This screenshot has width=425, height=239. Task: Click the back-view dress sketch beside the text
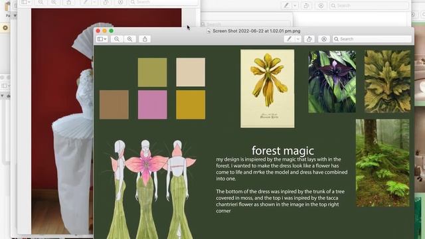[x=179, y=189]
